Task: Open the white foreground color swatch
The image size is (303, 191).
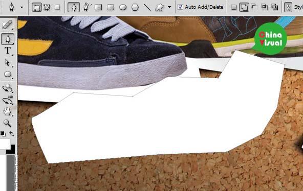Action: pos(5,144)
